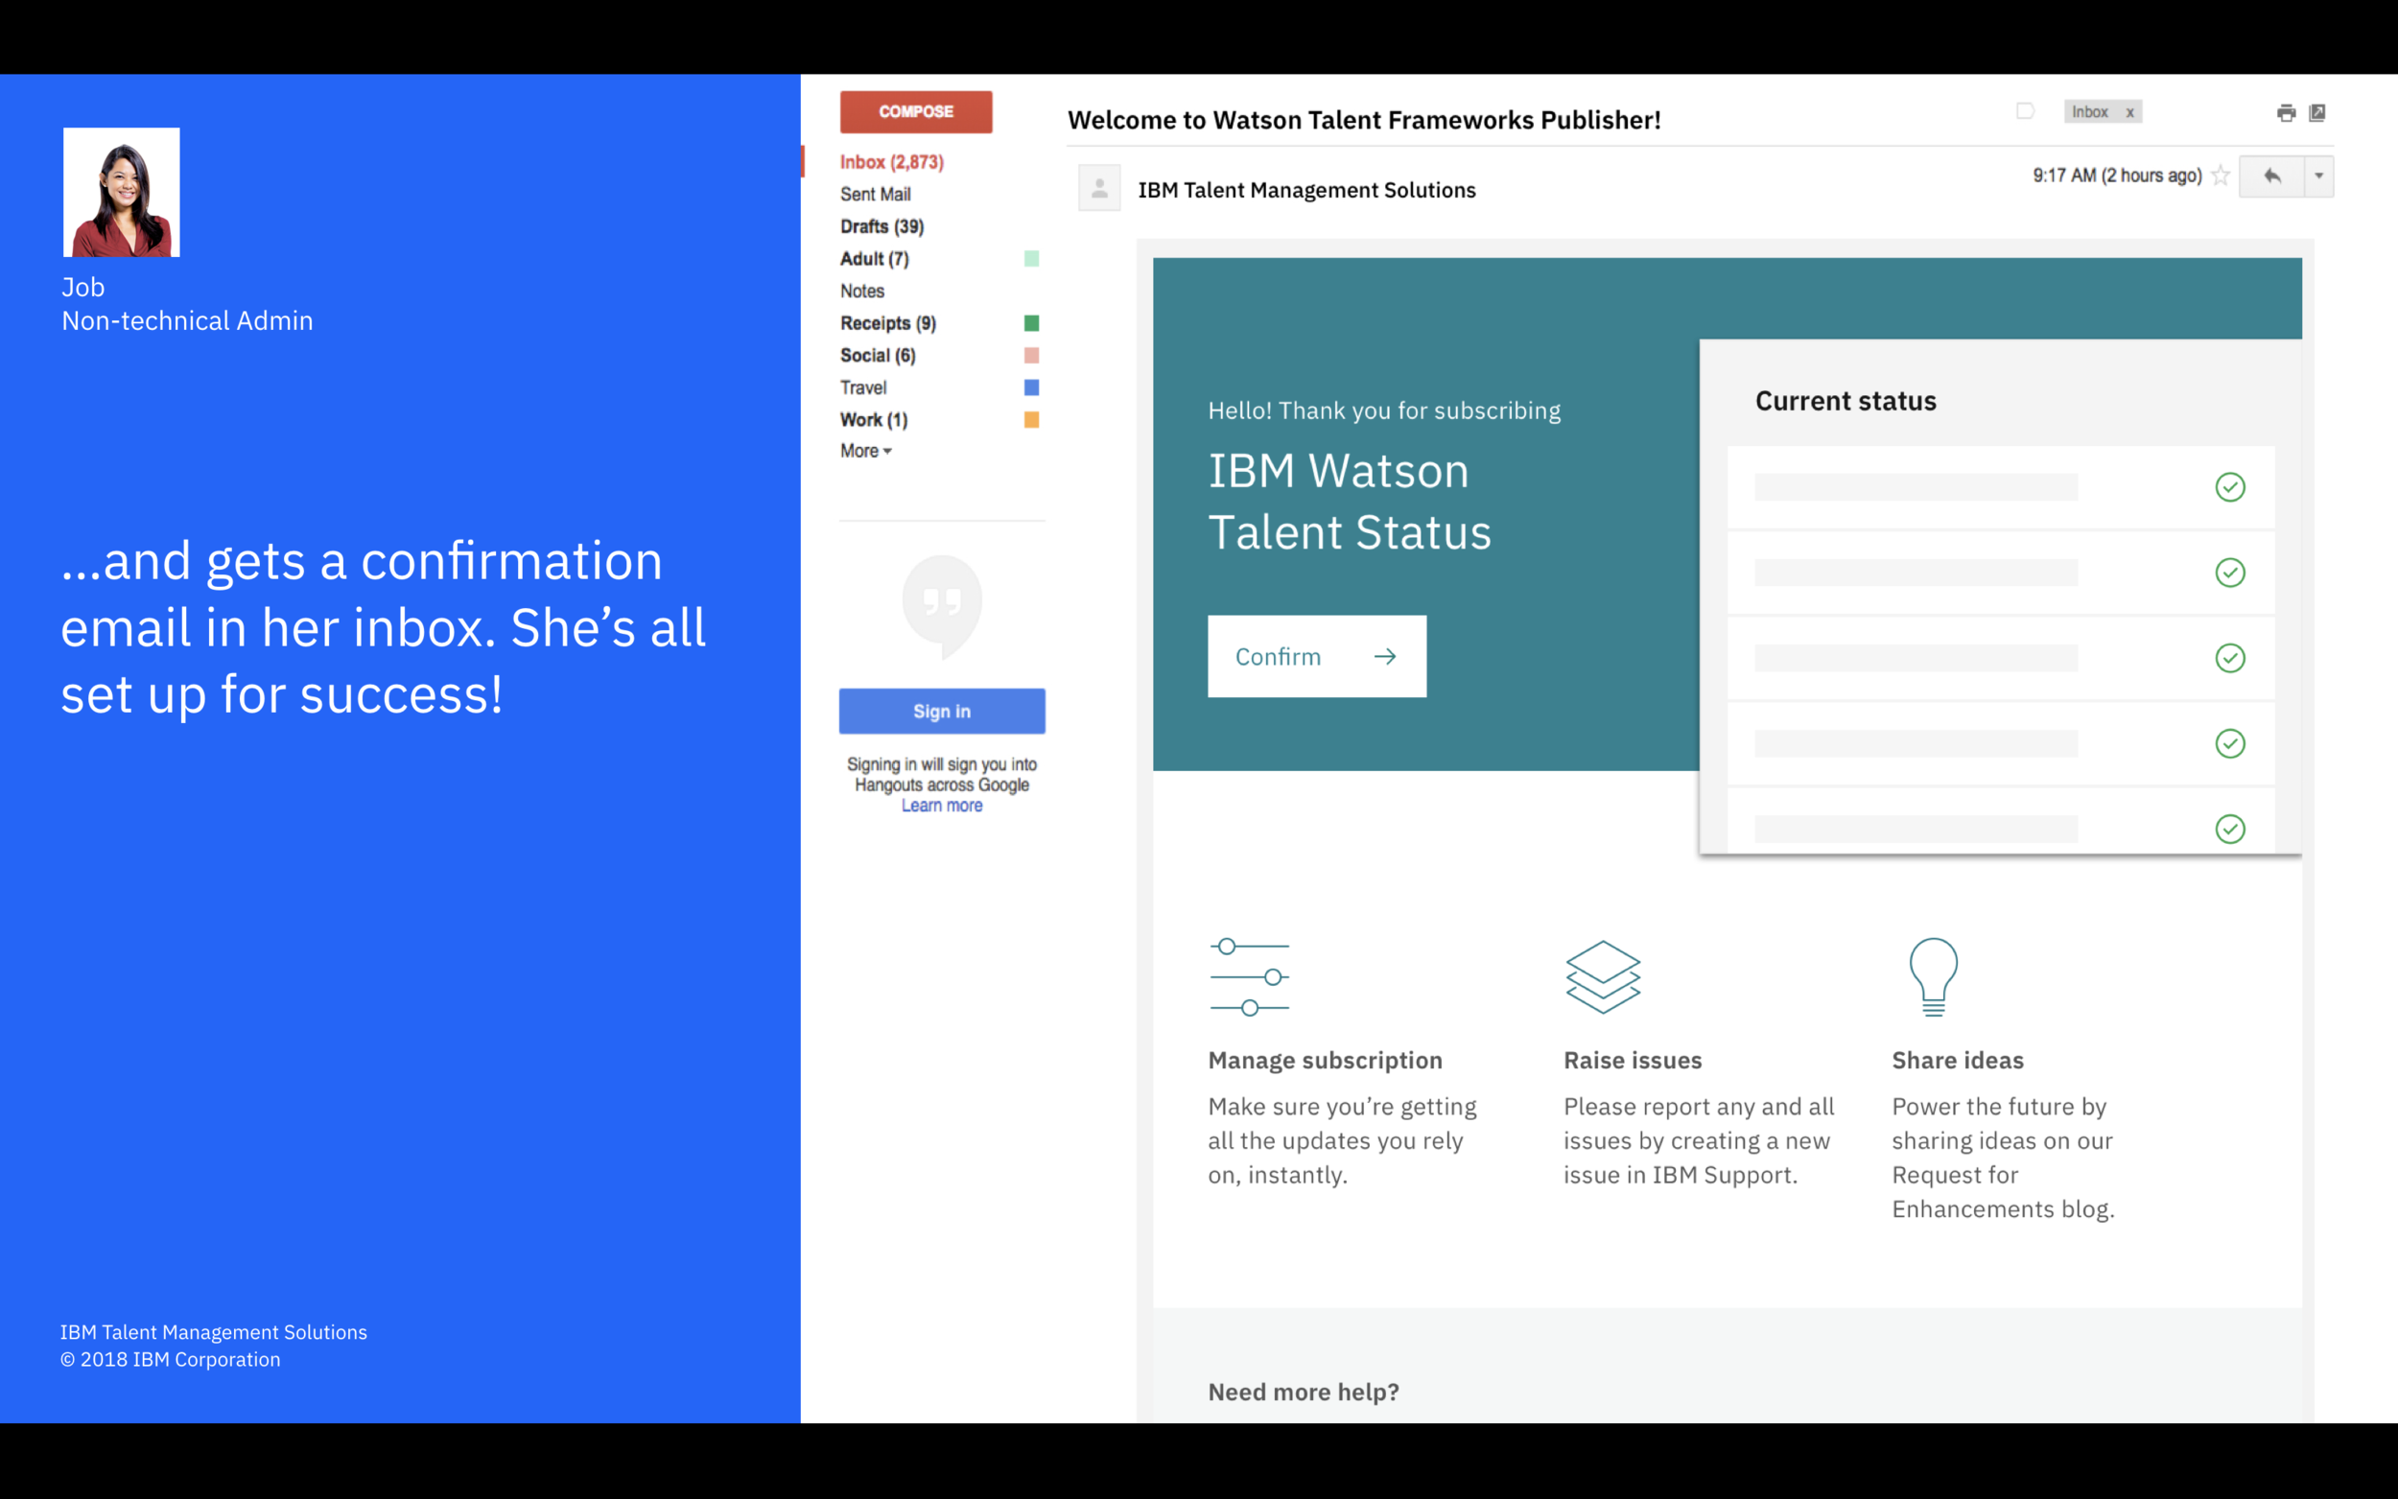Open the more reply options dropdown
Viewport: 2398px width, 1499px height.
coord(2318,176)
